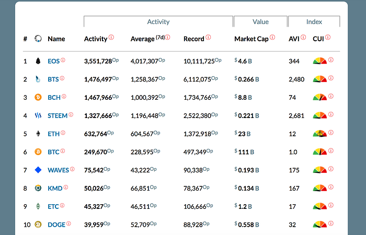
Task: Select the Value group tab
Action: (x=260, y=22)
